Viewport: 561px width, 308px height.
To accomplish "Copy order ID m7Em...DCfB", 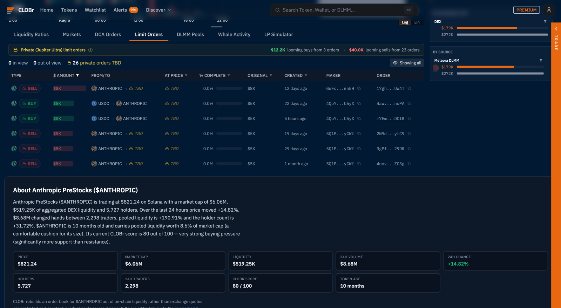I will click(x=409, y=118).
